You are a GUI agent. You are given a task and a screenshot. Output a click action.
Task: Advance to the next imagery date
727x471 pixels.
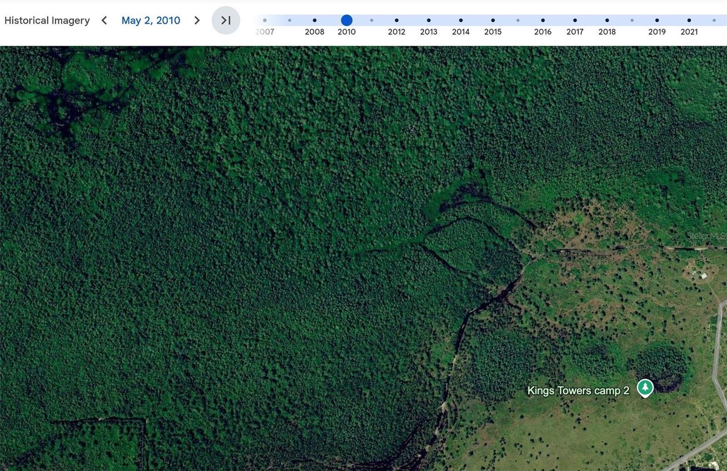click(197, 20)
